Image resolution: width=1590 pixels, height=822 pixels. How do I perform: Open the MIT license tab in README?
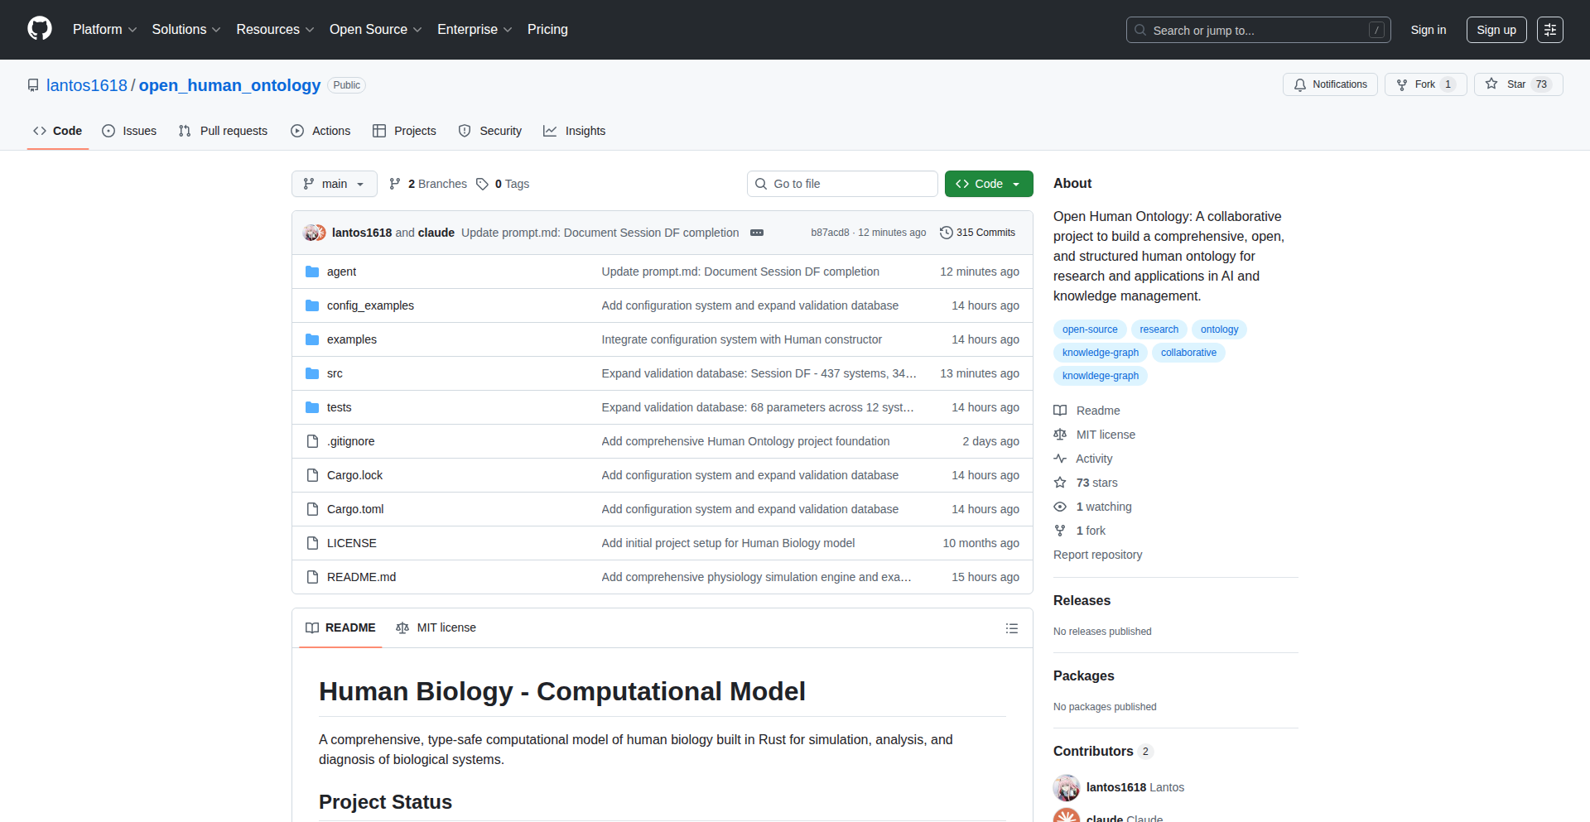[436, 628]
